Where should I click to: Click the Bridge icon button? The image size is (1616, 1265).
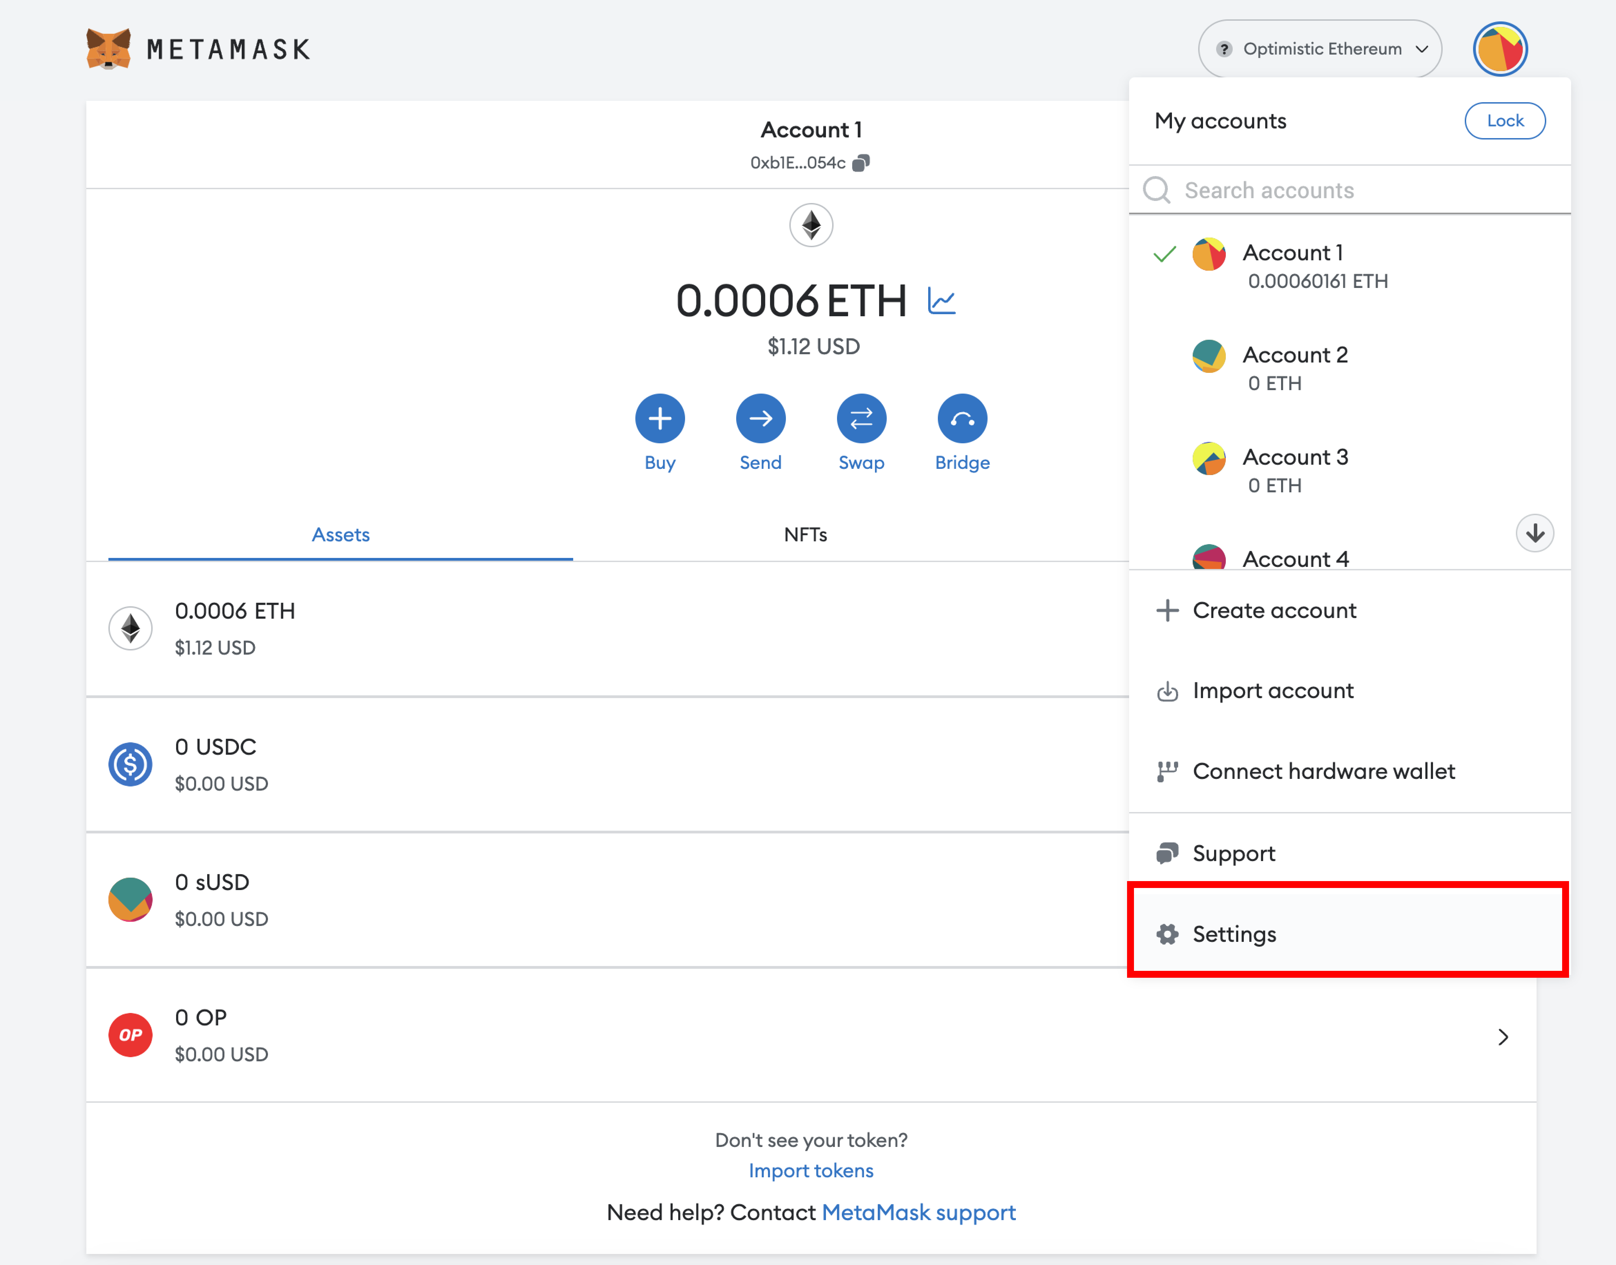pyautogui.click(x=961, y=418)
